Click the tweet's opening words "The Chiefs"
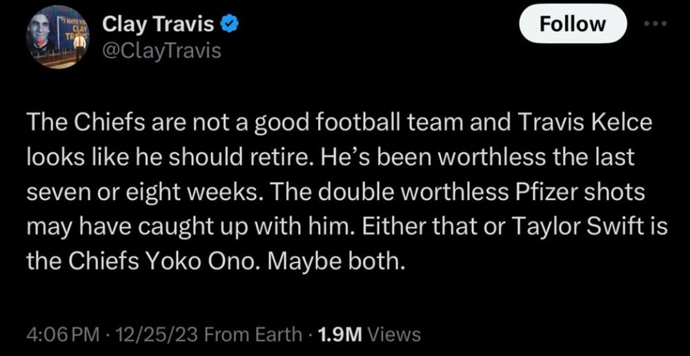Image resolution: width=690 pixels, height=356 pixels. (x=75, y=125)
